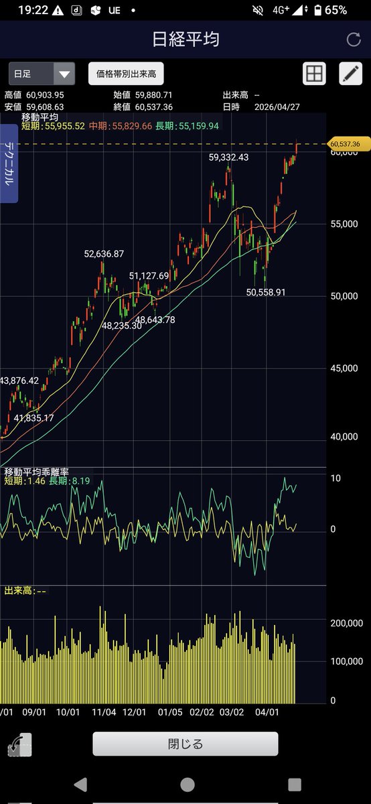Image resolution: width=371 pixels, height=804 pixels.
Task: Tap the 48,235.30 low label
Action: coord(122,325)
